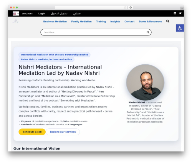Open the Arabic login link in the top bar
This screenshot has width=192, height=163.
59,13
